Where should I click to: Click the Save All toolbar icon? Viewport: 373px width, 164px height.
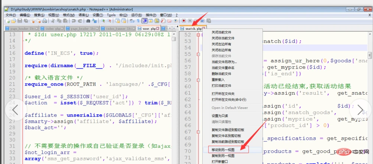pos(26,21)
